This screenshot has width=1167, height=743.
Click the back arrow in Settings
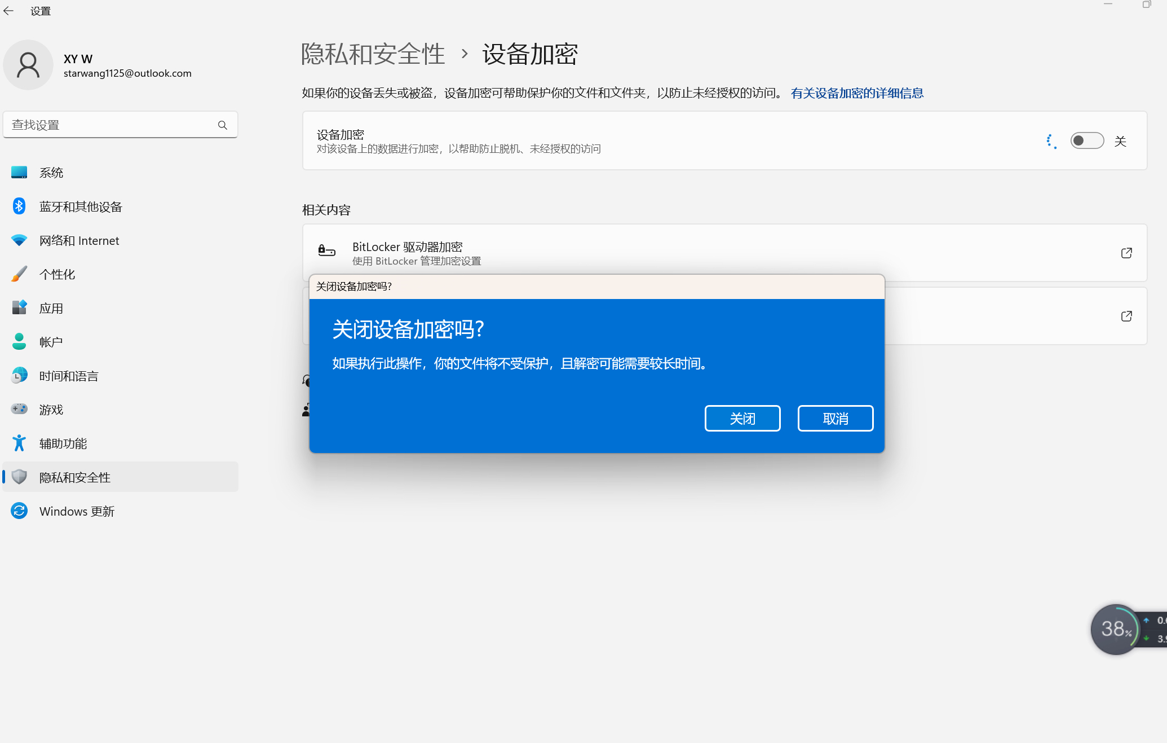(8, 11)
